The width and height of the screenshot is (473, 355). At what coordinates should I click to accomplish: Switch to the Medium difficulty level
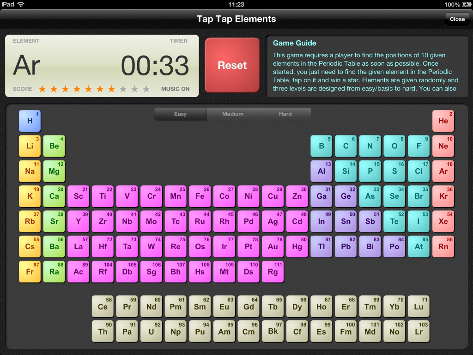coord(233,114)
